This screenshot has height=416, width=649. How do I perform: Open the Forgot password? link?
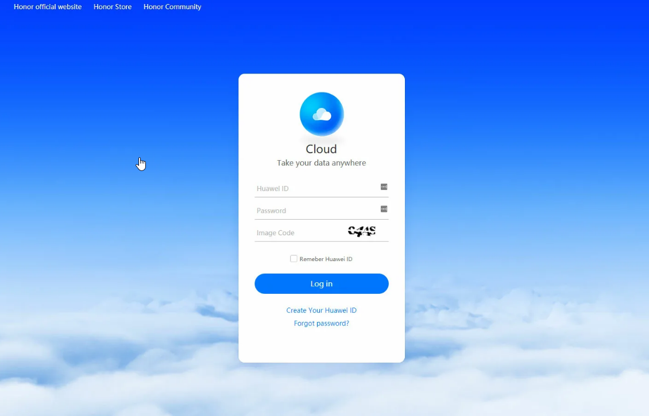pyautogui.click(x=321, y=324)
